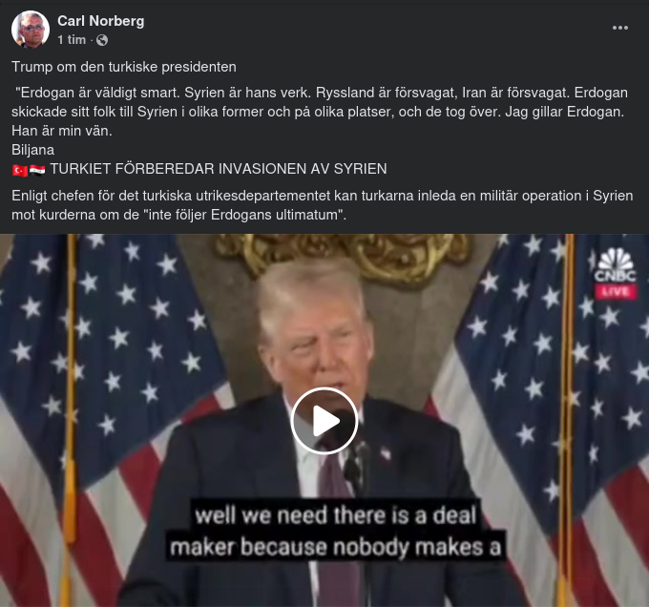
Task: Open the three-dot post options menu
Action: click(620, 28)
